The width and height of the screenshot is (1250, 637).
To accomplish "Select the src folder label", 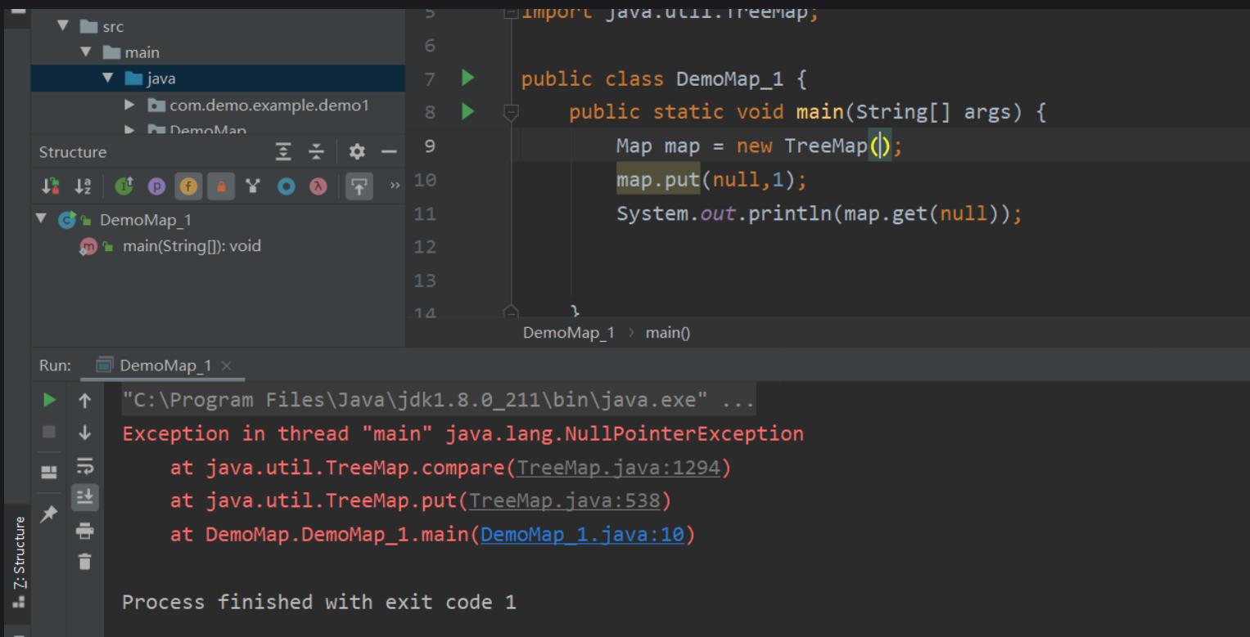I will (113, 26).
